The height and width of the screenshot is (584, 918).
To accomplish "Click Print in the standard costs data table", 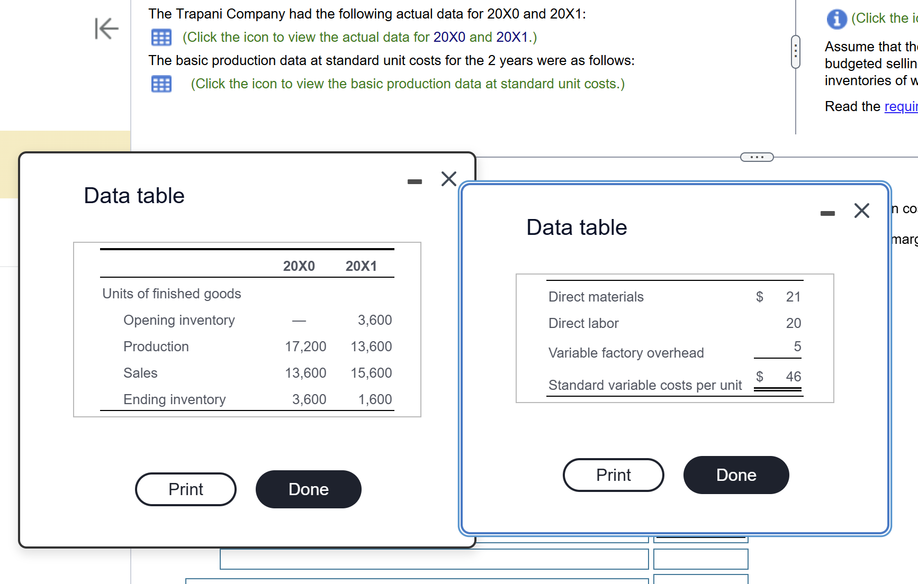I will coord(613,474).
